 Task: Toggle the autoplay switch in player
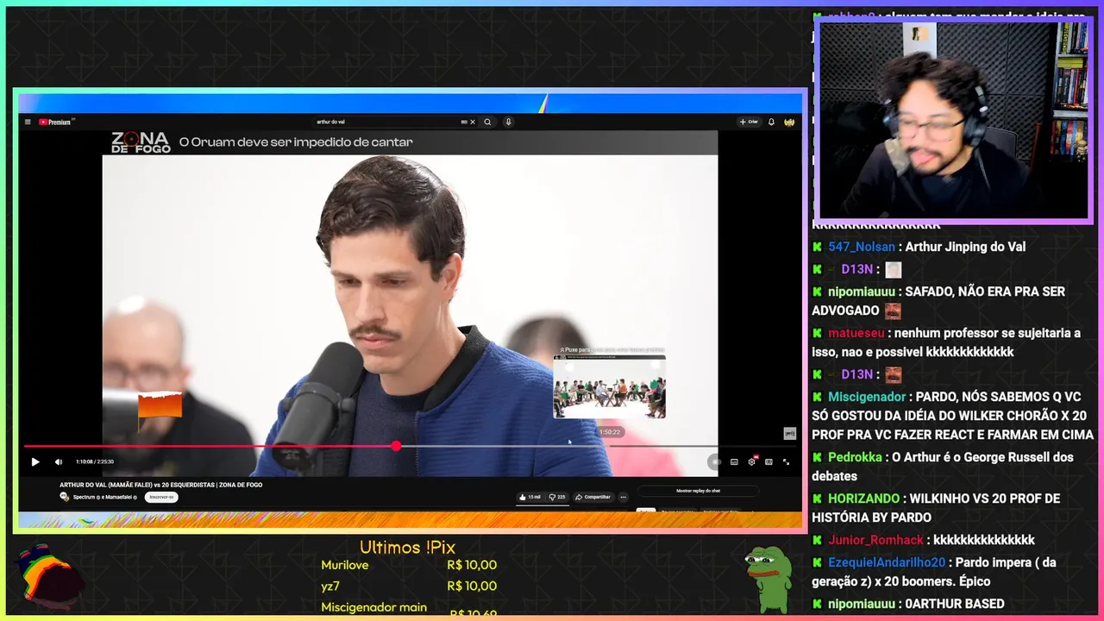pyautogui.click(x=715, y=461)
